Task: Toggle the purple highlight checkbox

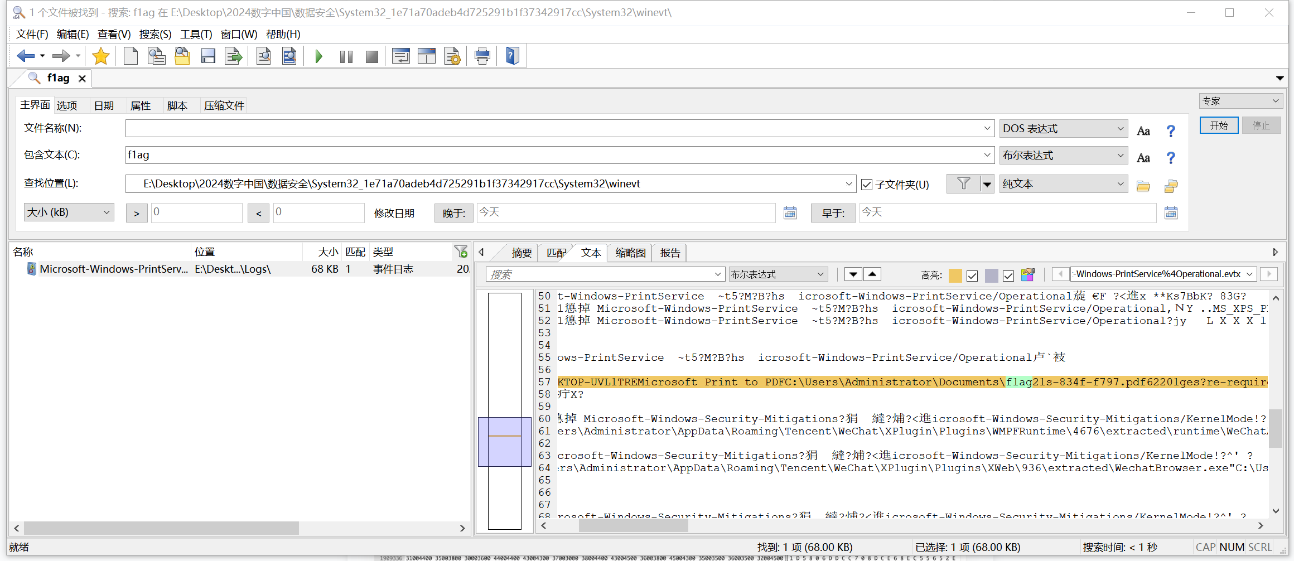Action: click(1008, 275)
